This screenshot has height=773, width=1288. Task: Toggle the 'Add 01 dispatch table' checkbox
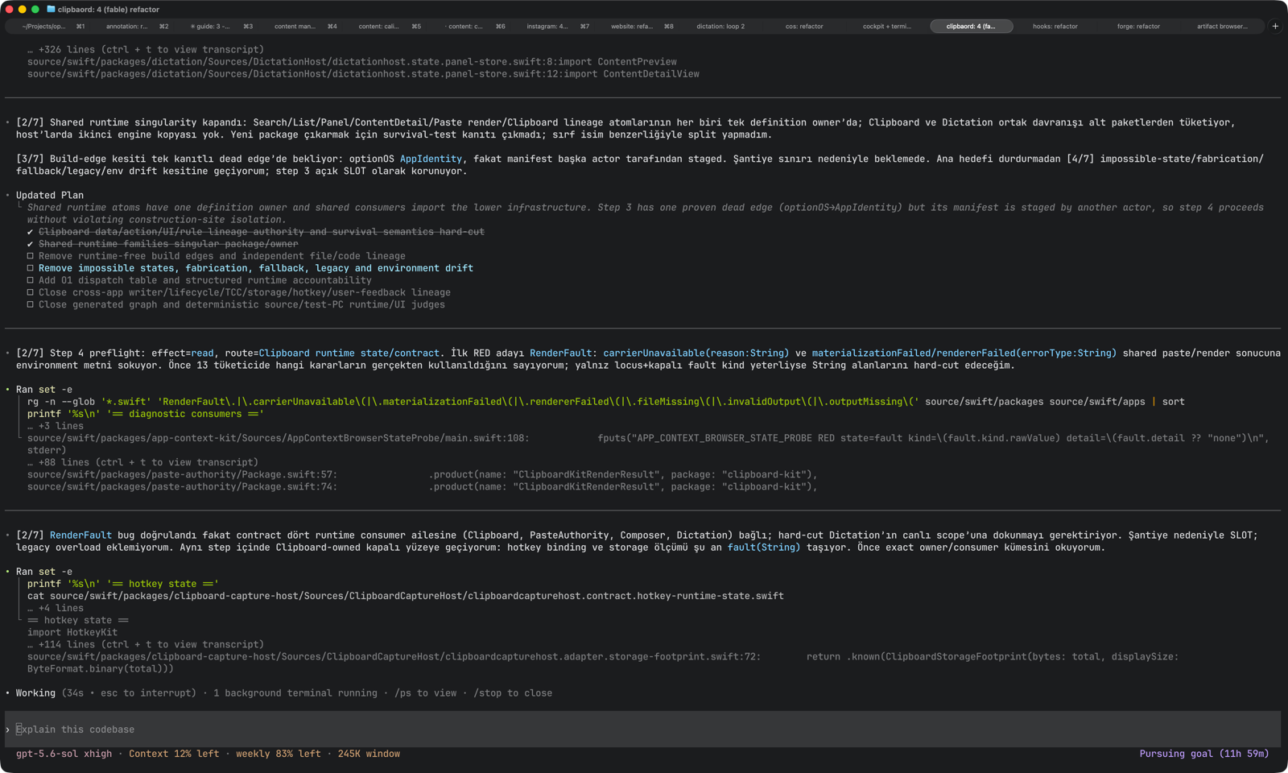[31, 280]
